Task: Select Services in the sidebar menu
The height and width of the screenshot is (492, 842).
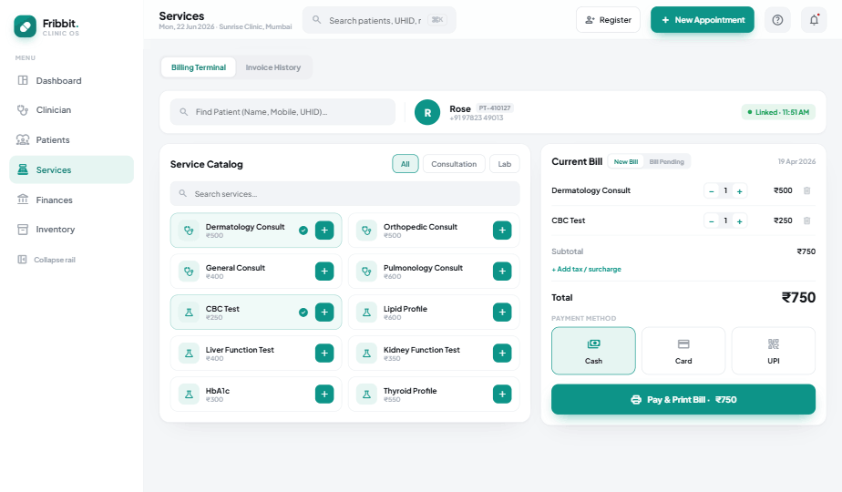Action: 71,169
